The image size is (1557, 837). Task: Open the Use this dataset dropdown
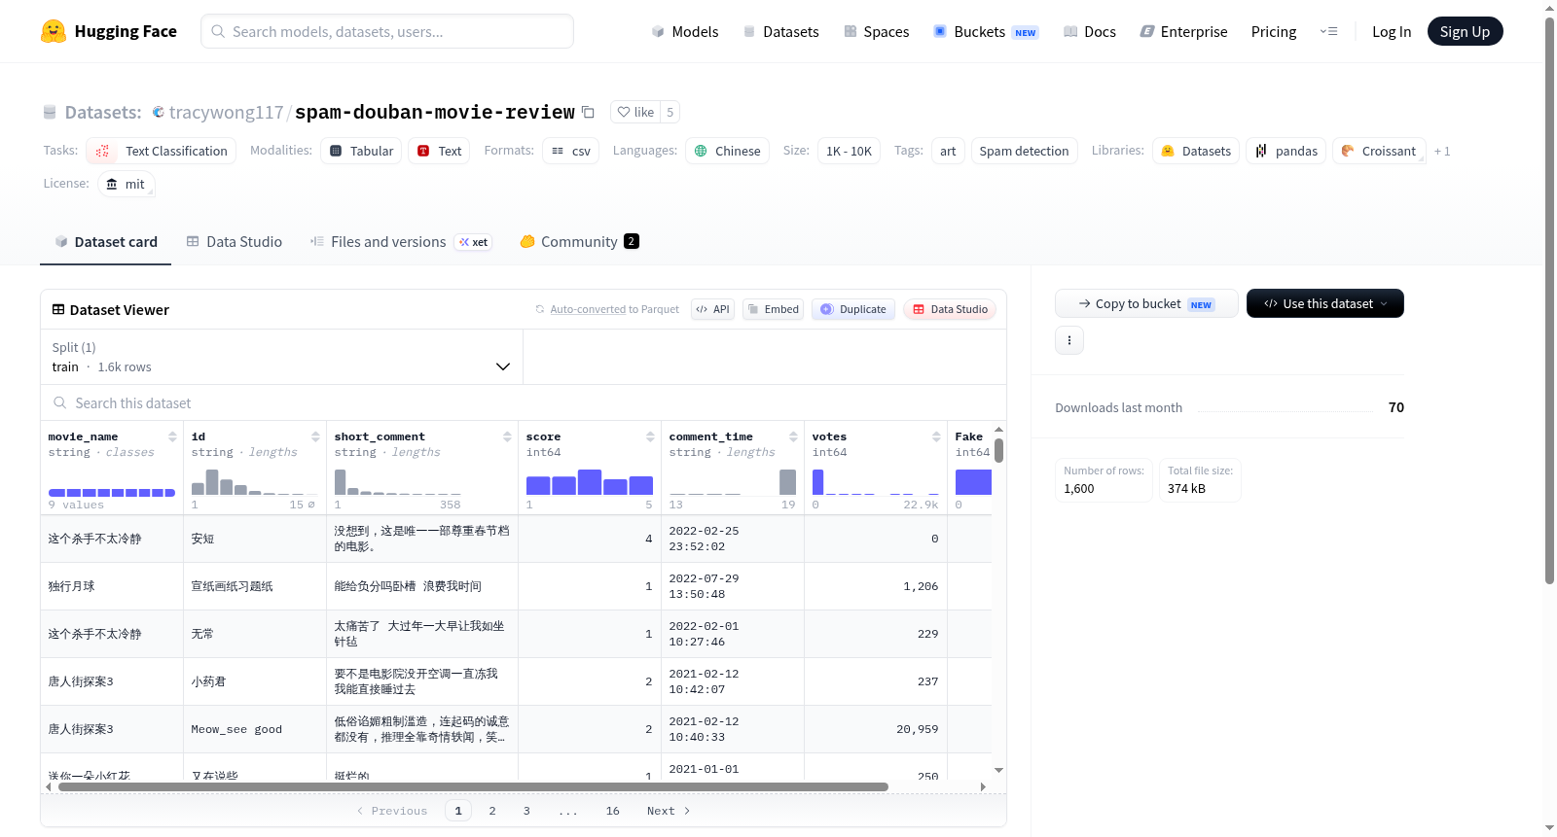click(1324, 303)
